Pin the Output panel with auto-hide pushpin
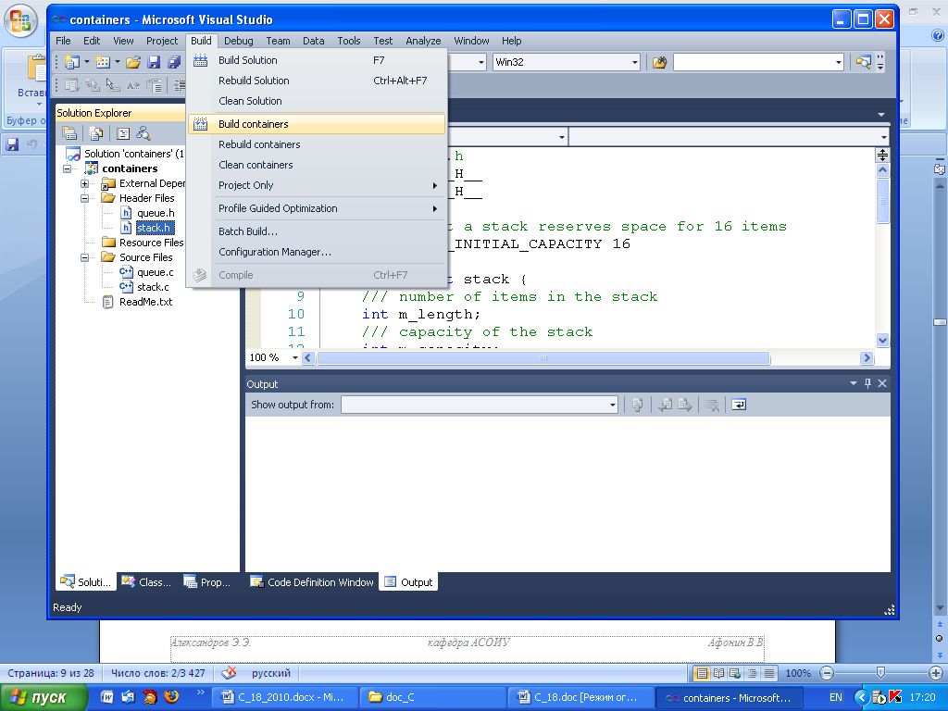The height and width of the screenshot is (711, 948). [x=867, y=383]
